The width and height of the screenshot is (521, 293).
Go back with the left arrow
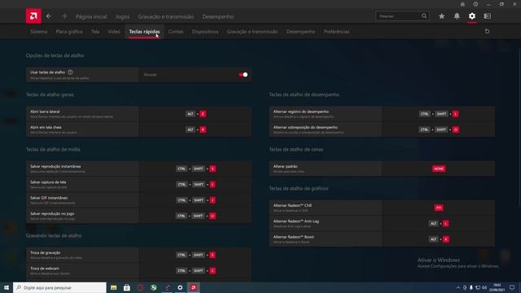49,16
